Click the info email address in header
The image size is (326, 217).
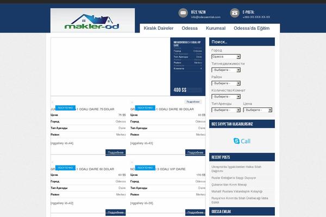pos(206,17)
